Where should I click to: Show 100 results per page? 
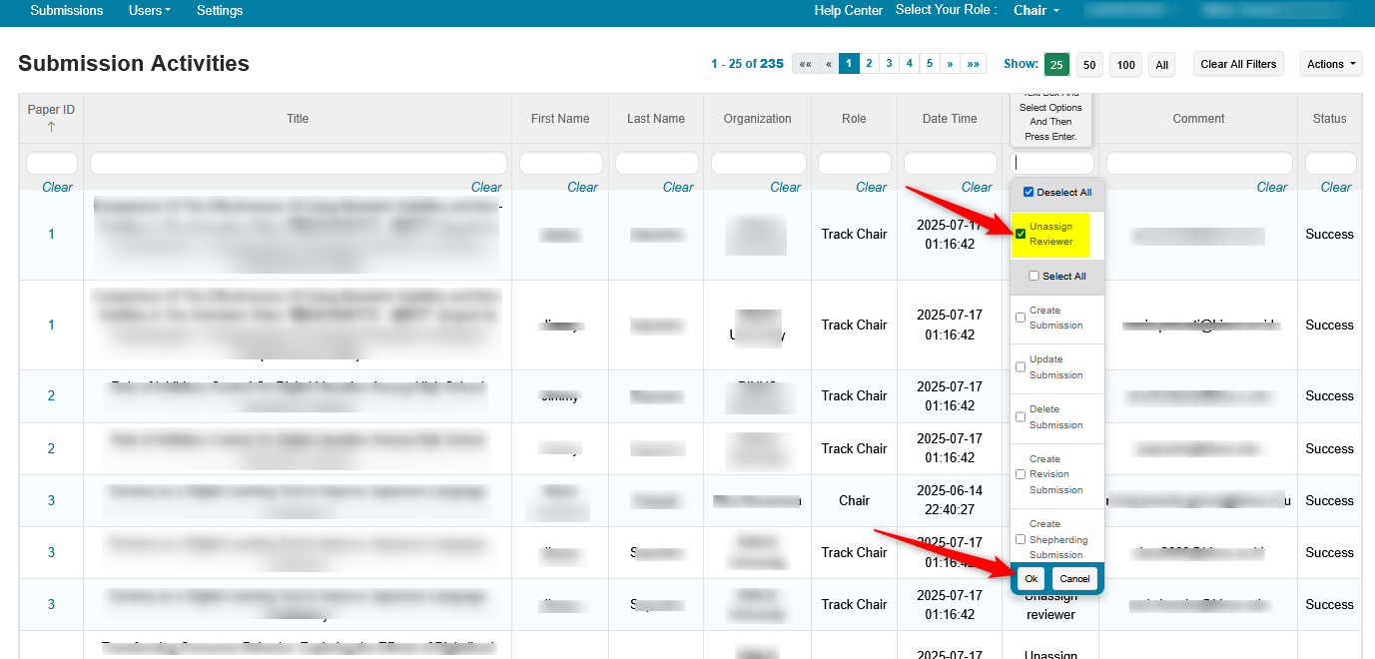[x=1125, y=64]
